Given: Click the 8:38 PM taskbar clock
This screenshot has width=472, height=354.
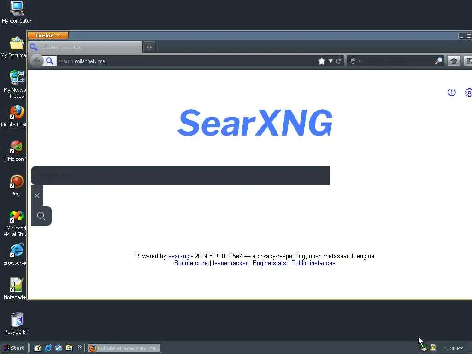Looking at the screenshot, I should (454, 348).
